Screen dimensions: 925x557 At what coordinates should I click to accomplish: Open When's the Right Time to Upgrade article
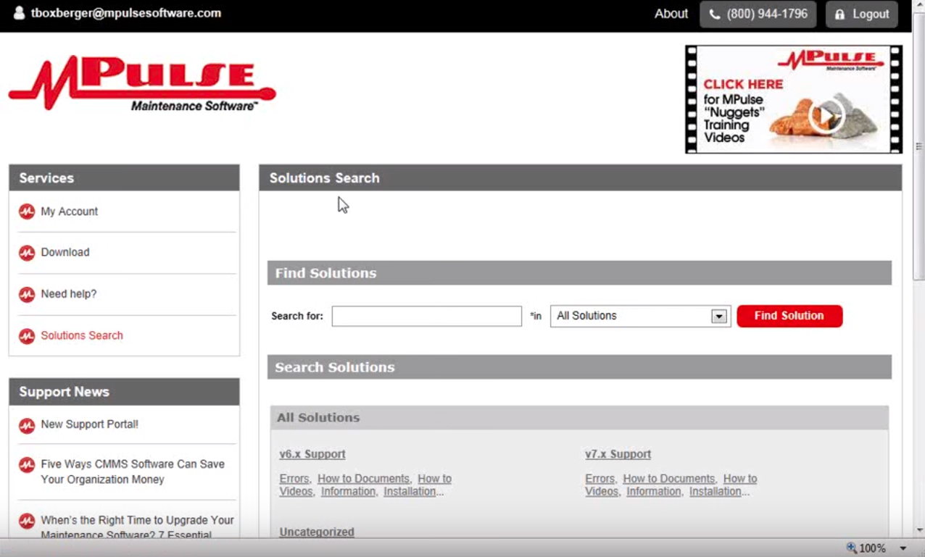(x=137, y=527)
